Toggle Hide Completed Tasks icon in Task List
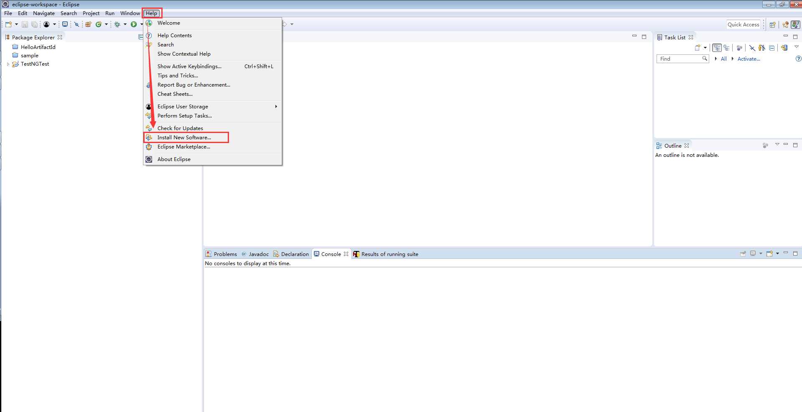This screenshot has width=802, height=412. point(752,48)
